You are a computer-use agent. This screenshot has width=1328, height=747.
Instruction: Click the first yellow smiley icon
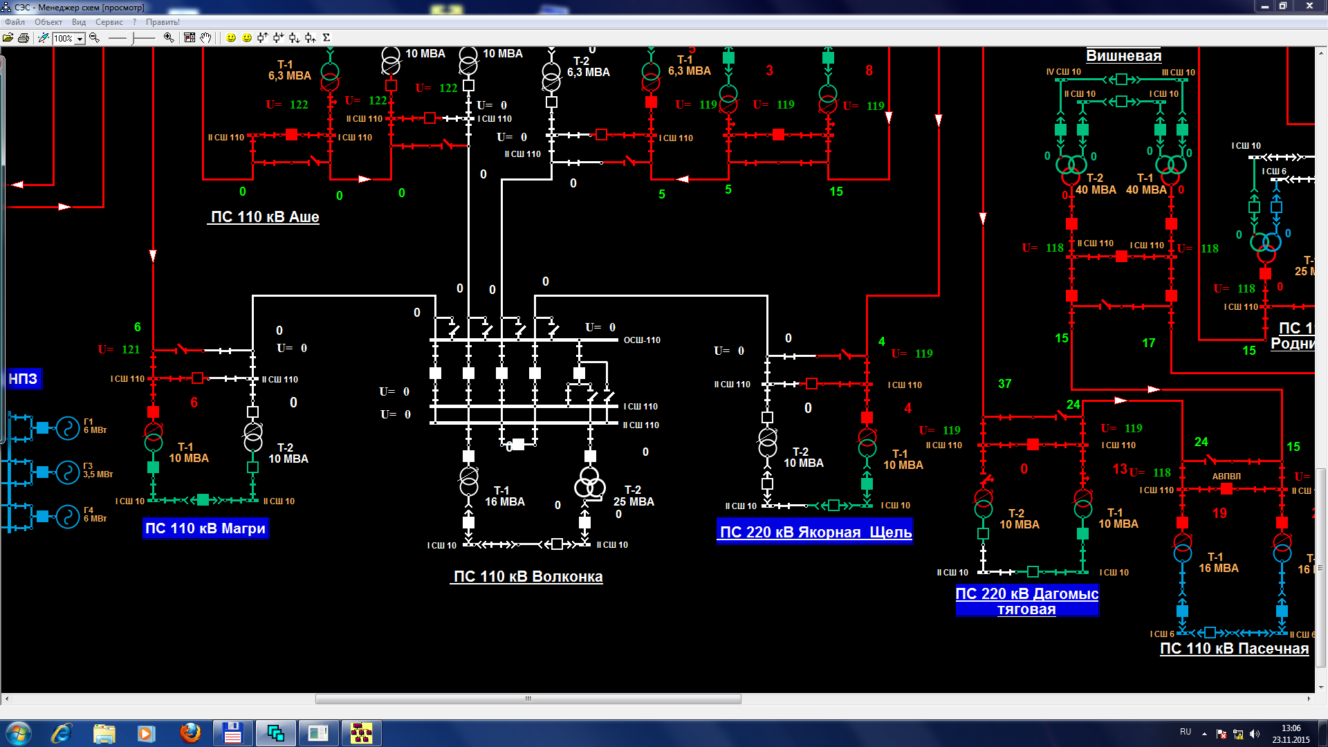231,38
